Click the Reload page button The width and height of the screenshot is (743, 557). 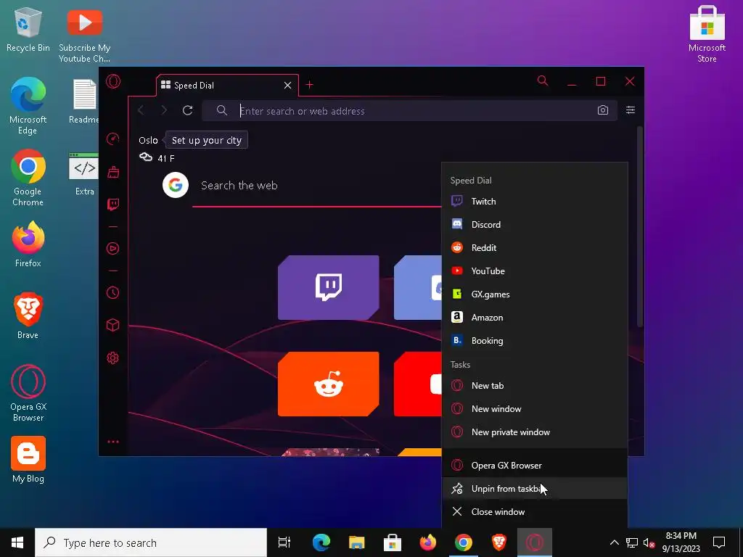[188, 110]
